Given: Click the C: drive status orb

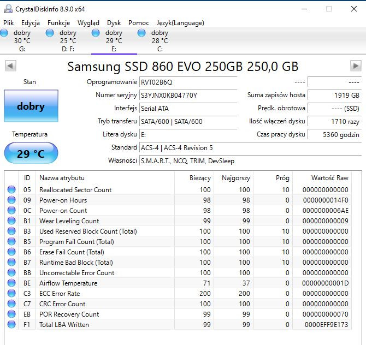Looking at the screenshot, I should click(141, 33).
